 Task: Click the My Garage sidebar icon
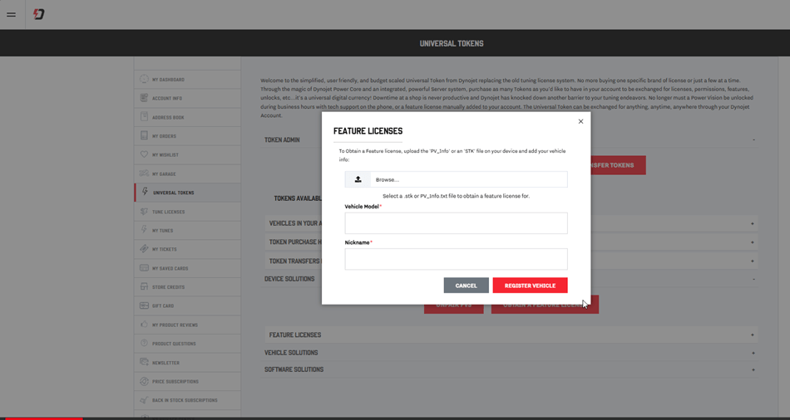pyautogui.click(x=144, y=173)
